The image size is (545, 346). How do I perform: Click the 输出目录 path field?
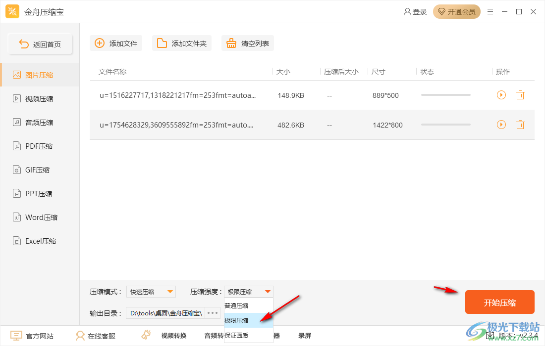165,313
